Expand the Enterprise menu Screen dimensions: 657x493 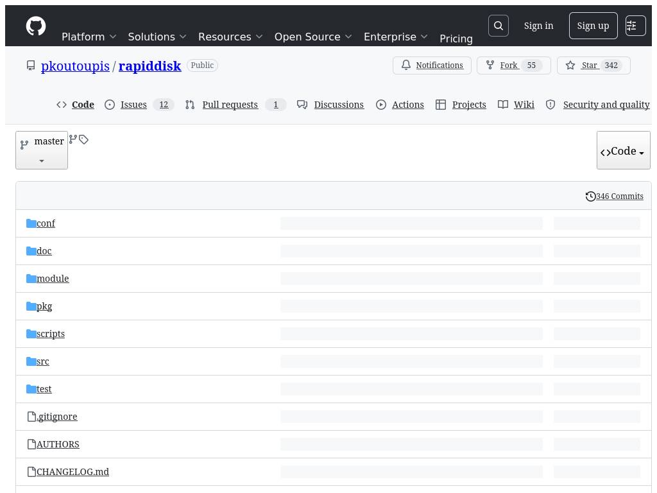pyautogui.click(x=395, y=37)
